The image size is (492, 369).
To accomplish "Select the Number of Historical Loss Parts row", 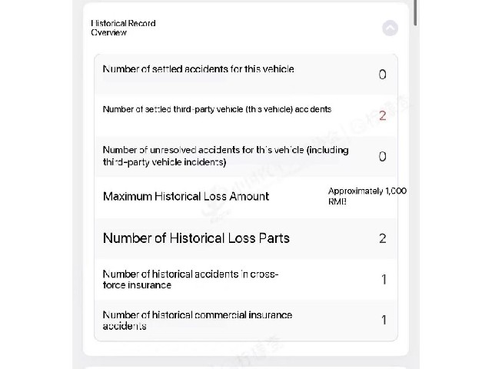I will pos(246,238).
